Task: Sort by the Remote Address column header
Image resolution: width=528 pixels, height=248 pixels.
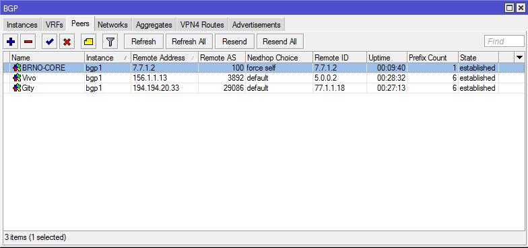Action: pyautogui.click(x=164, y=58)
